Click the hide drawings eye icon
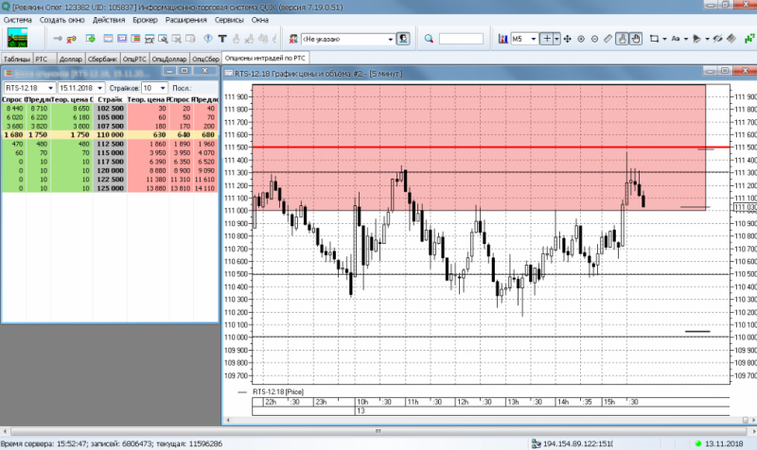Screen dimensions: 757x450 (x=716, y=39)
